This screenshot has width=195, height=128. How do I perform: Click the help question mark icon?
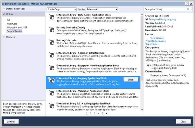[187, 4]
